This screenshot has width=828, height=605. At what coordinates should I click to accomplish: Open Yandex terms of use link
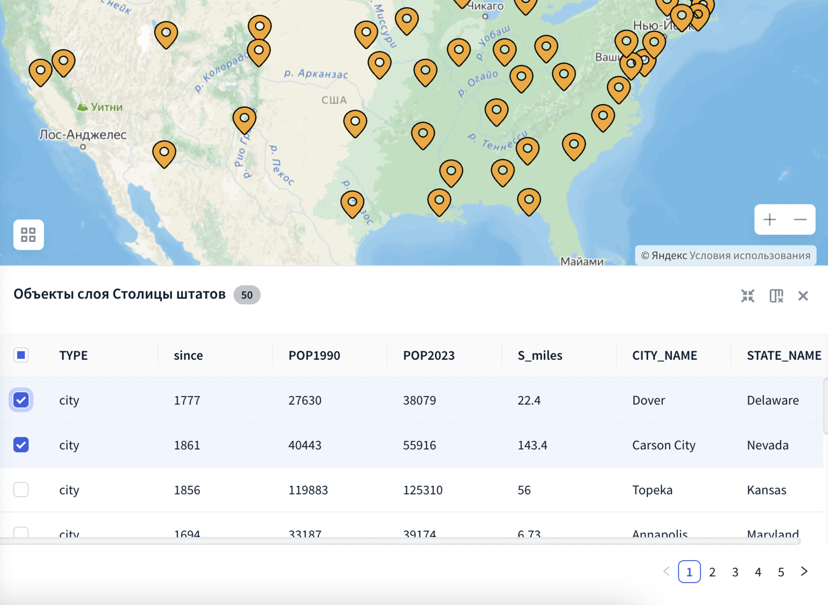pyautogui.click(x=749, y=255)
